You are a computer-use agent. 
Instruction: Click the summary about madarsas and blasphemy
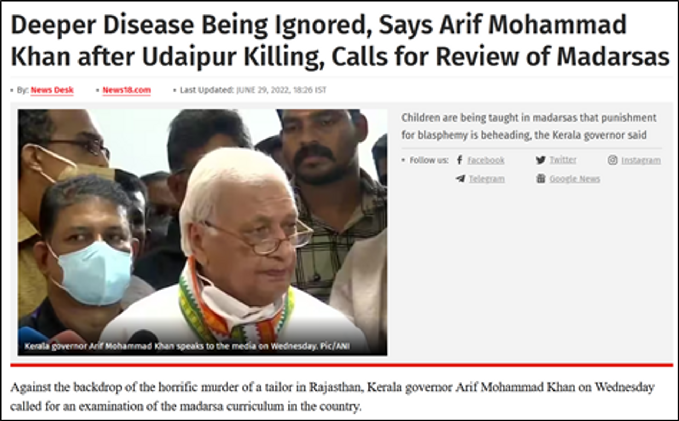coord(529,127)
